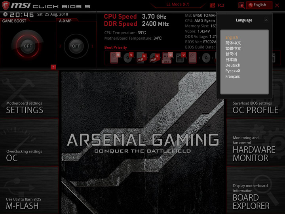Toggle the A-XMP OFF knob

(76, 46)
